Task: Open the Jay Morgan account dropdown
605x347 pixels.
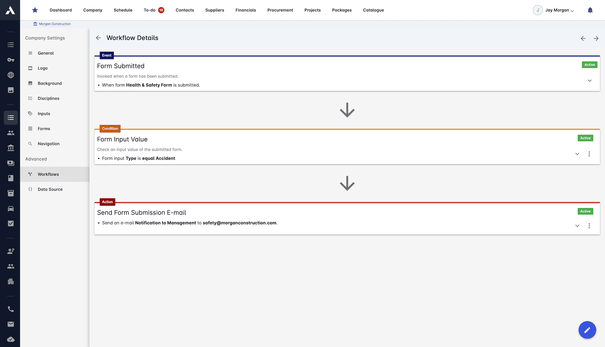Action: coord(557,10)
